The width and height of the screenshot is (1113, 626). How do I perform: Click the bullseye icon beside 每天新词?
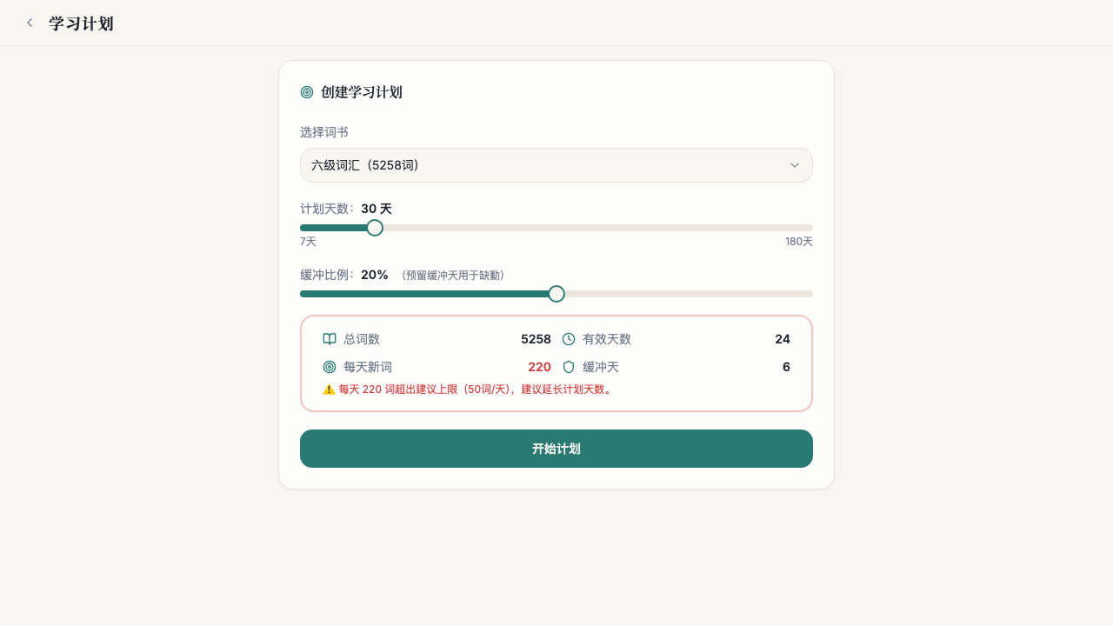click(330, 367)
